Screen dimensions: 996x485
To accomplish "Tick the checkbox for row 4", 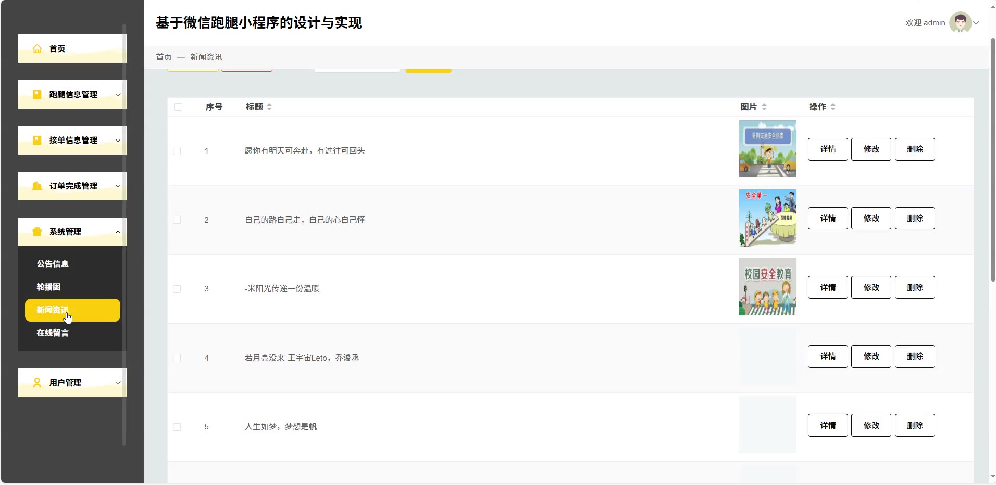I will pyautogui.click(x=177, y=358).
